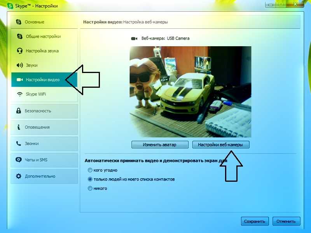The image size is (311, 233).
Task: Expand the Оповещения section
Action: [44, 127]
